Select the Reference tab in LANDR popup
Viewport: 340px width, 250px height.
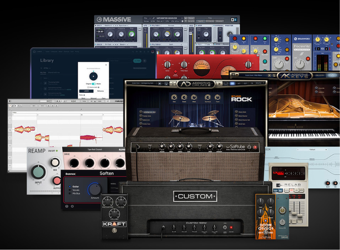pos(101,91)
